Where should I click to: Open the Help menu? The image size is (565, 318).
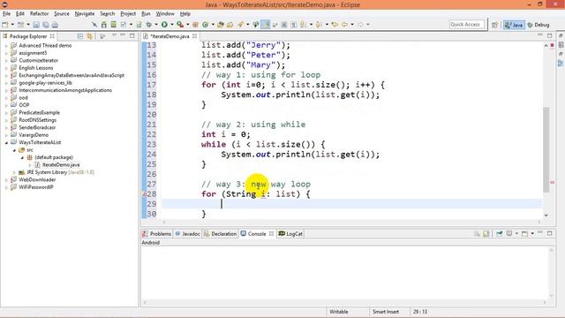click(x=185, y=14)
